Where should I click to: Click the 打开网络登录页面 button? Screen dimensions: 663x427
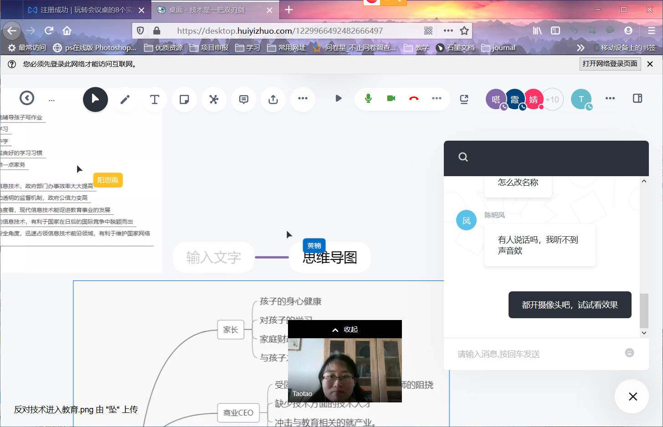coord(610,64)
